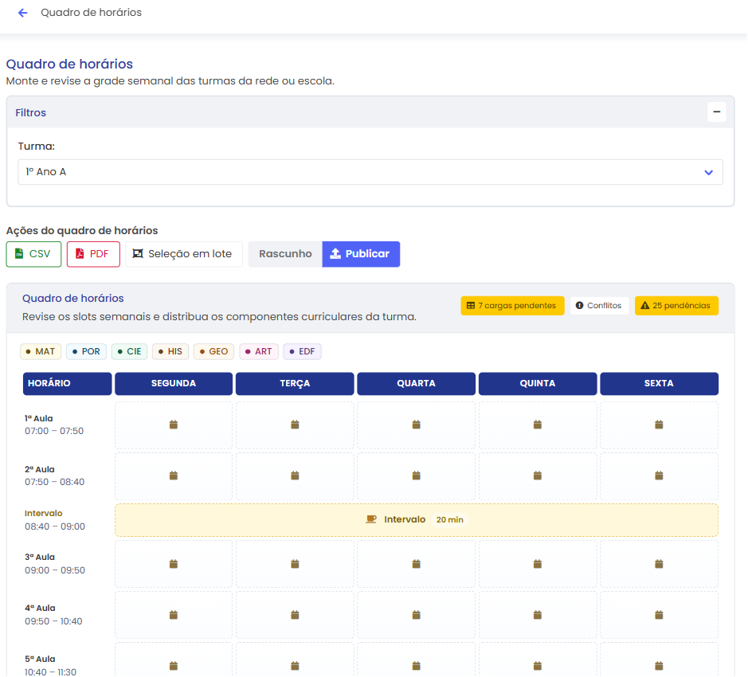Choose the Terça 4ª Aula calendar slot

coord(295,616)
